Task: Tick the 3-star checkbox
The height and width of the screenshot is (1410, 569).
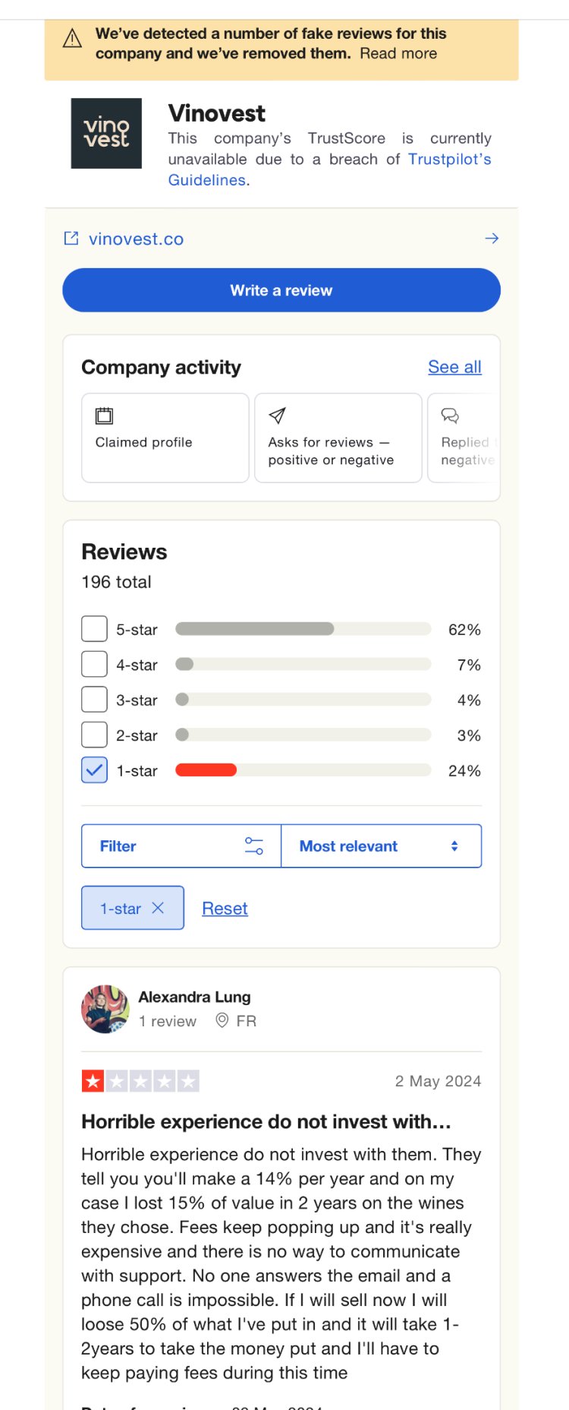Action: pyautogui.click(x=94, y=700)
